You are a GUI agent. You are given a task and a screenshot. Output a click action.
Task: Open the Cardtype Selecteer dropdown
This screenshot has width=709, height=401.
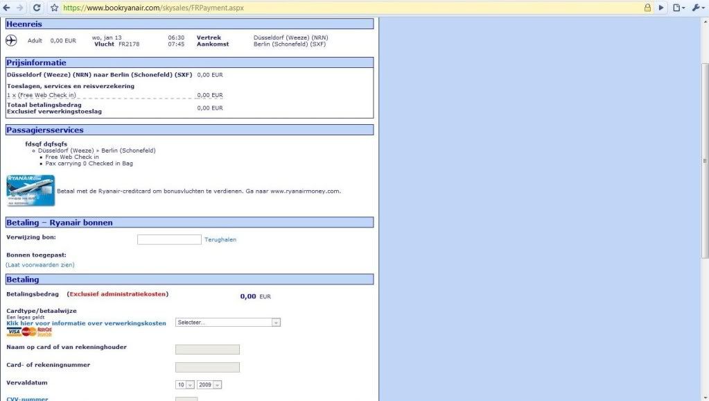[x=228, y=322]
